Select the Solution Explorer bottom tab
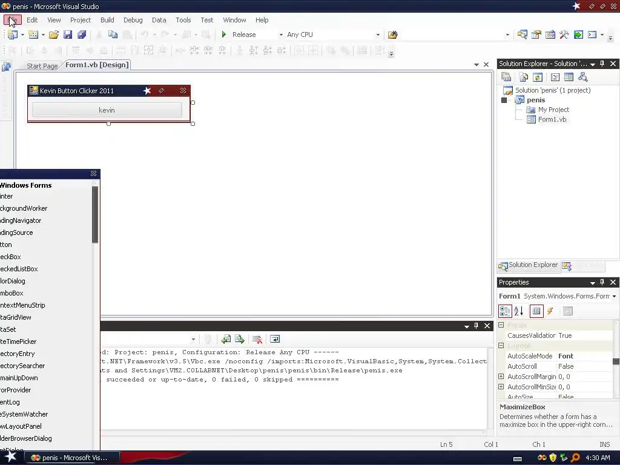The image size is (620, 465). coord(528,265)
